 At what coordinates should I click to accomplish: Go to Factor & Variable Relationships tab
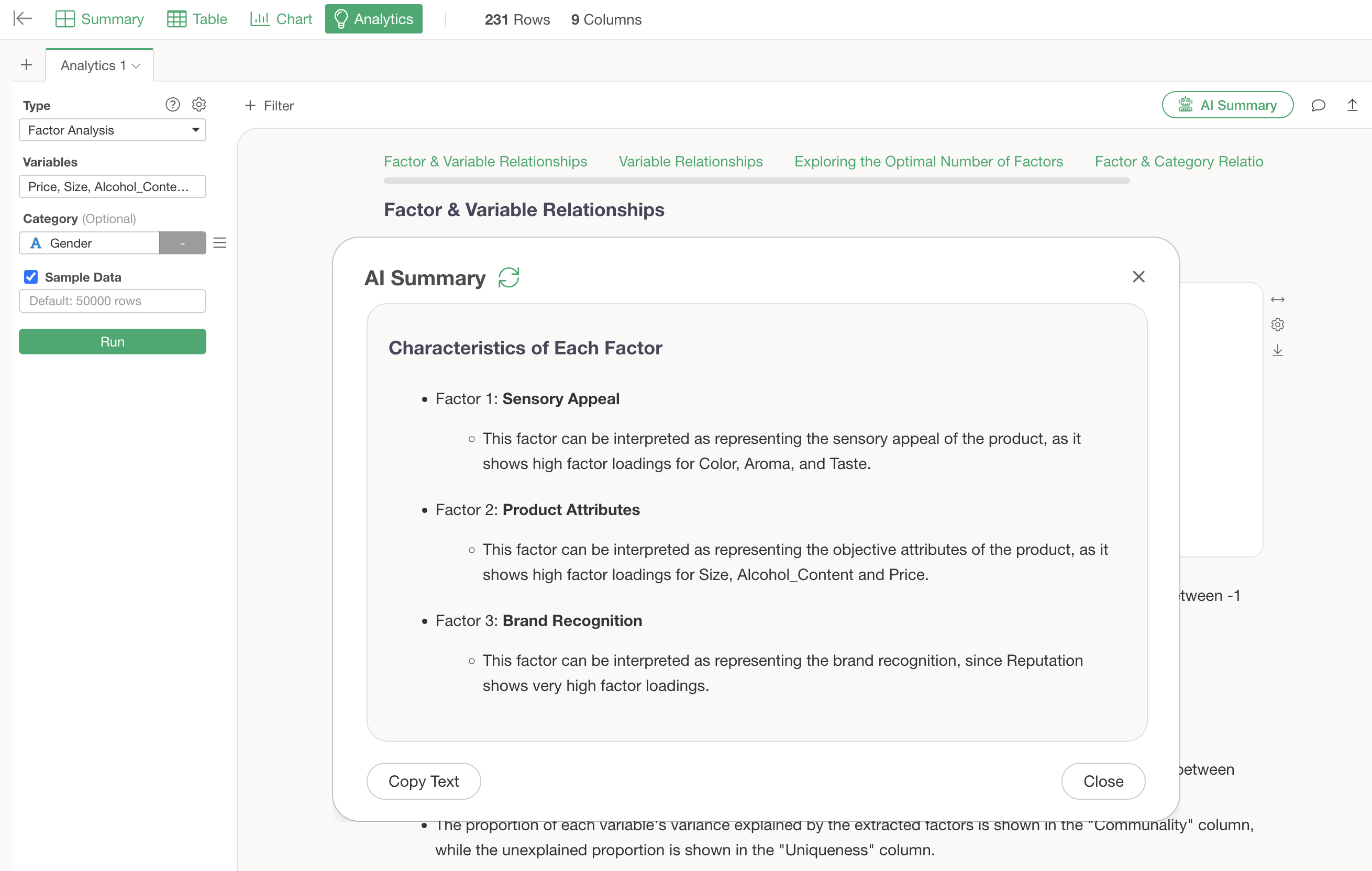click(x=485, y=162)
